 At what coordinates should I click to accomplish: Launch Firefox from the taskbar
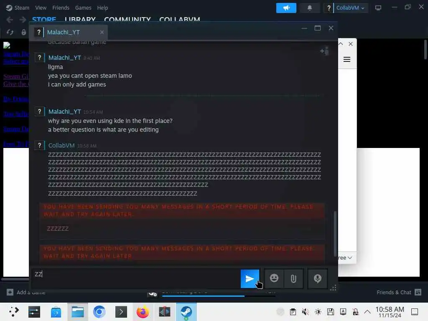[143, 312]
